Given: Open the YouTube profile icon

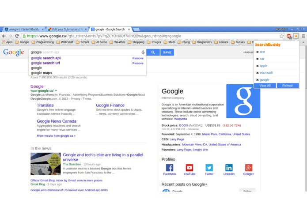Looking at the screenshot, I should click(x=190, y=168).
